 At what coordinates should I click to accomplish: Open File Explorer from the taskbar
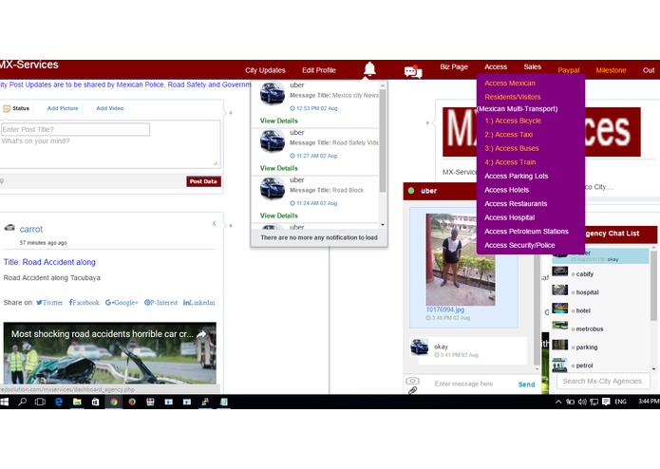click(77, 402)
